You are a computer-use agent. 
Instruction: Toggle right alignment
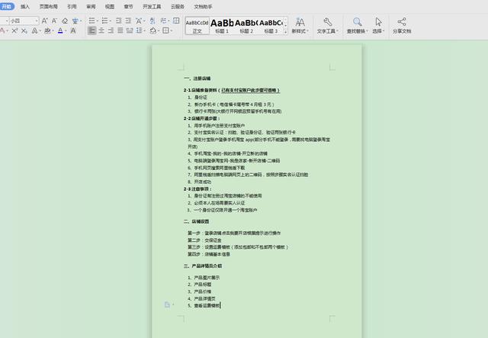(x=111, y=31)
